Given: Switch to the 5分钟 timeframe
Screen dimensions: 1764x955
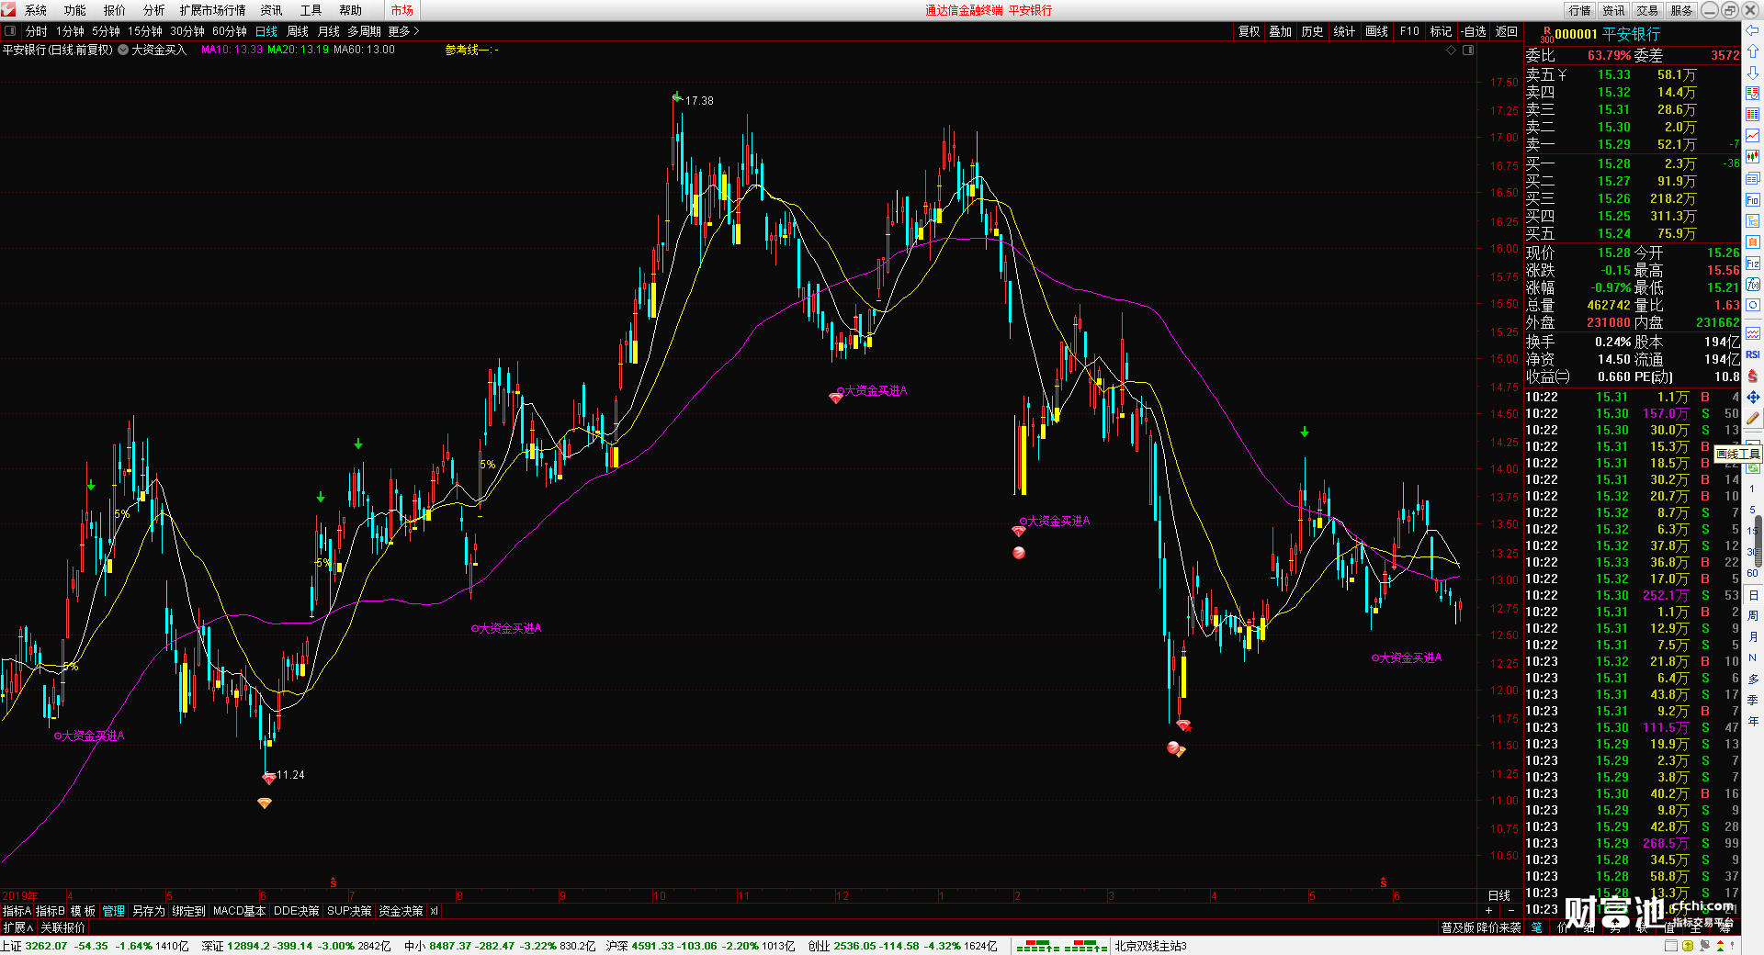Looking at the screenshot, I should [106, 31].
